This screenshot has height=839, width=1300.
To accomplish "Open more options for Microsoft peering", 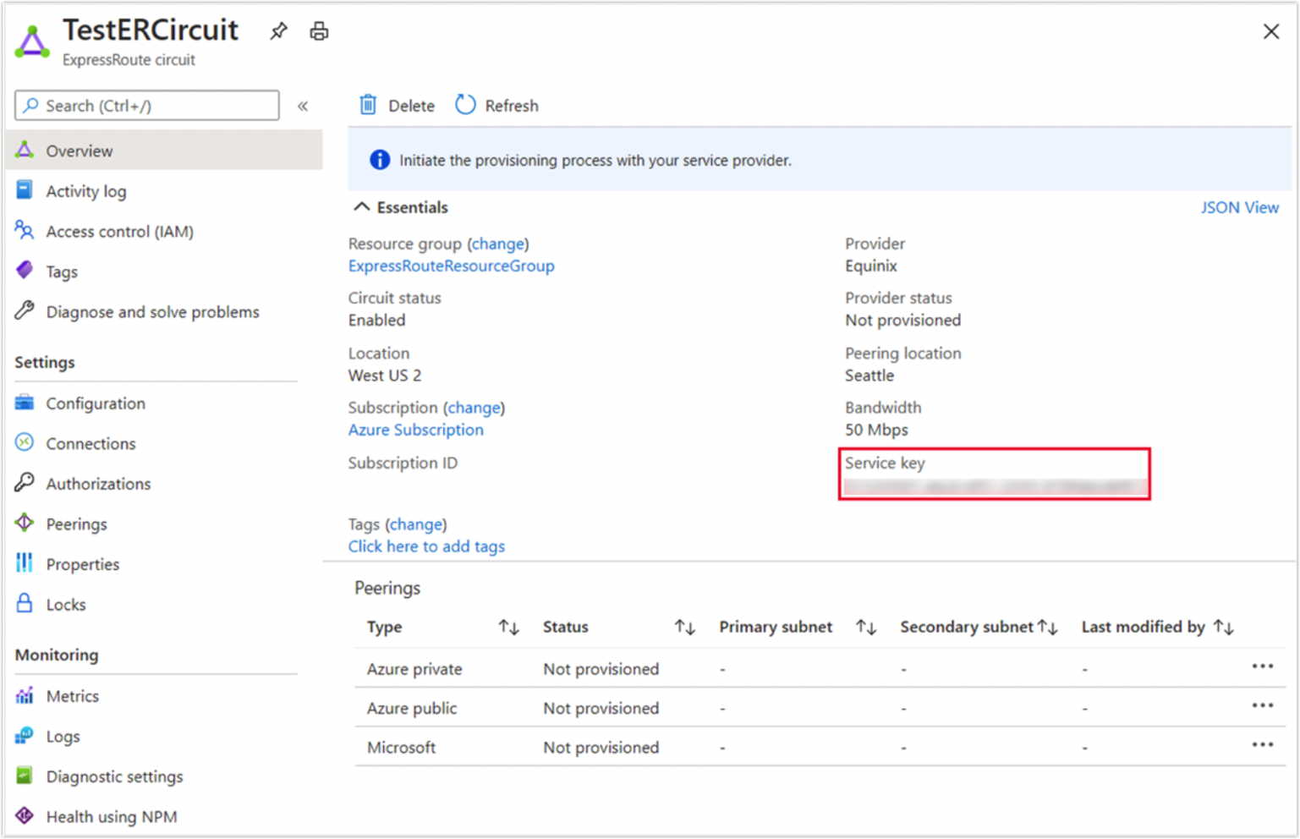I will point(1262,744).
